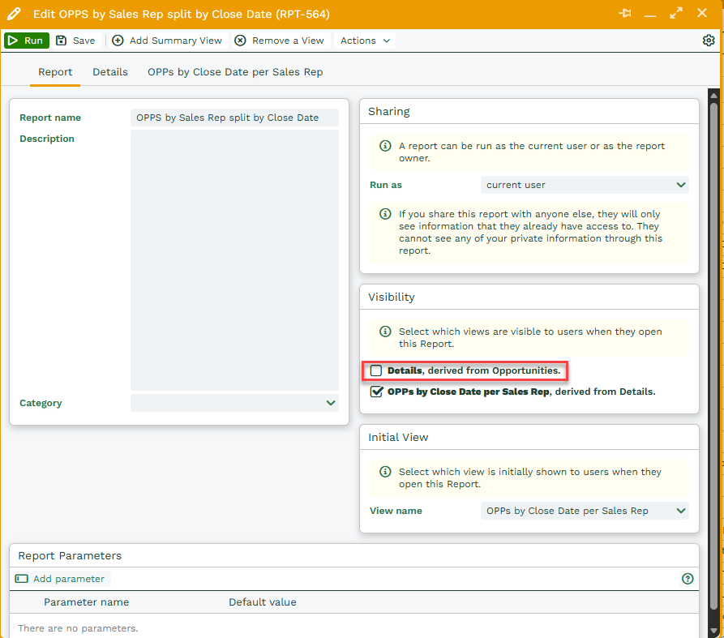Click the pin window icon in title bar
The height and width of the screenshot is (638, 724).
624,14
